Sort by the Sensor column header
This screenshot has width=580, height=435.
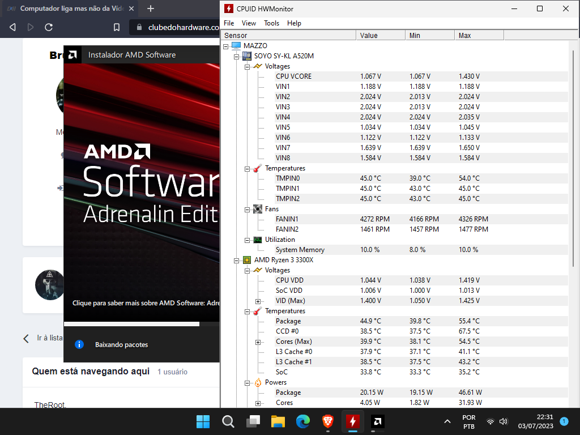pos(288,35)
